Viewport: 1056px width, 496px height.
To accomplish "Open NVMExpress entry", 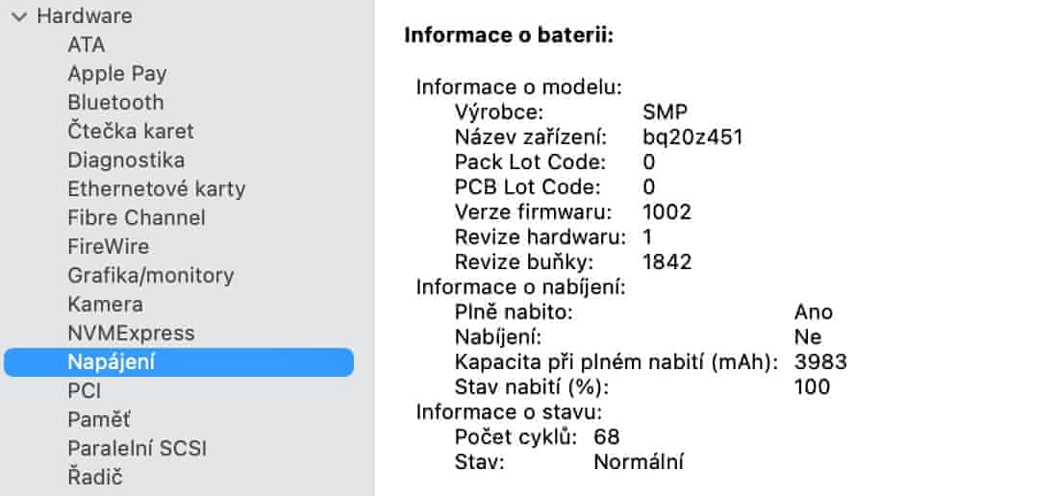I will [x=131, y=333].
